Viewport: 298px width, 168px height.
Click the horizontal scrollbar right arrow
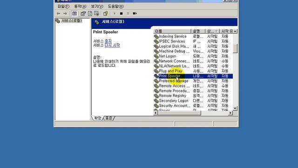(230, 113)
